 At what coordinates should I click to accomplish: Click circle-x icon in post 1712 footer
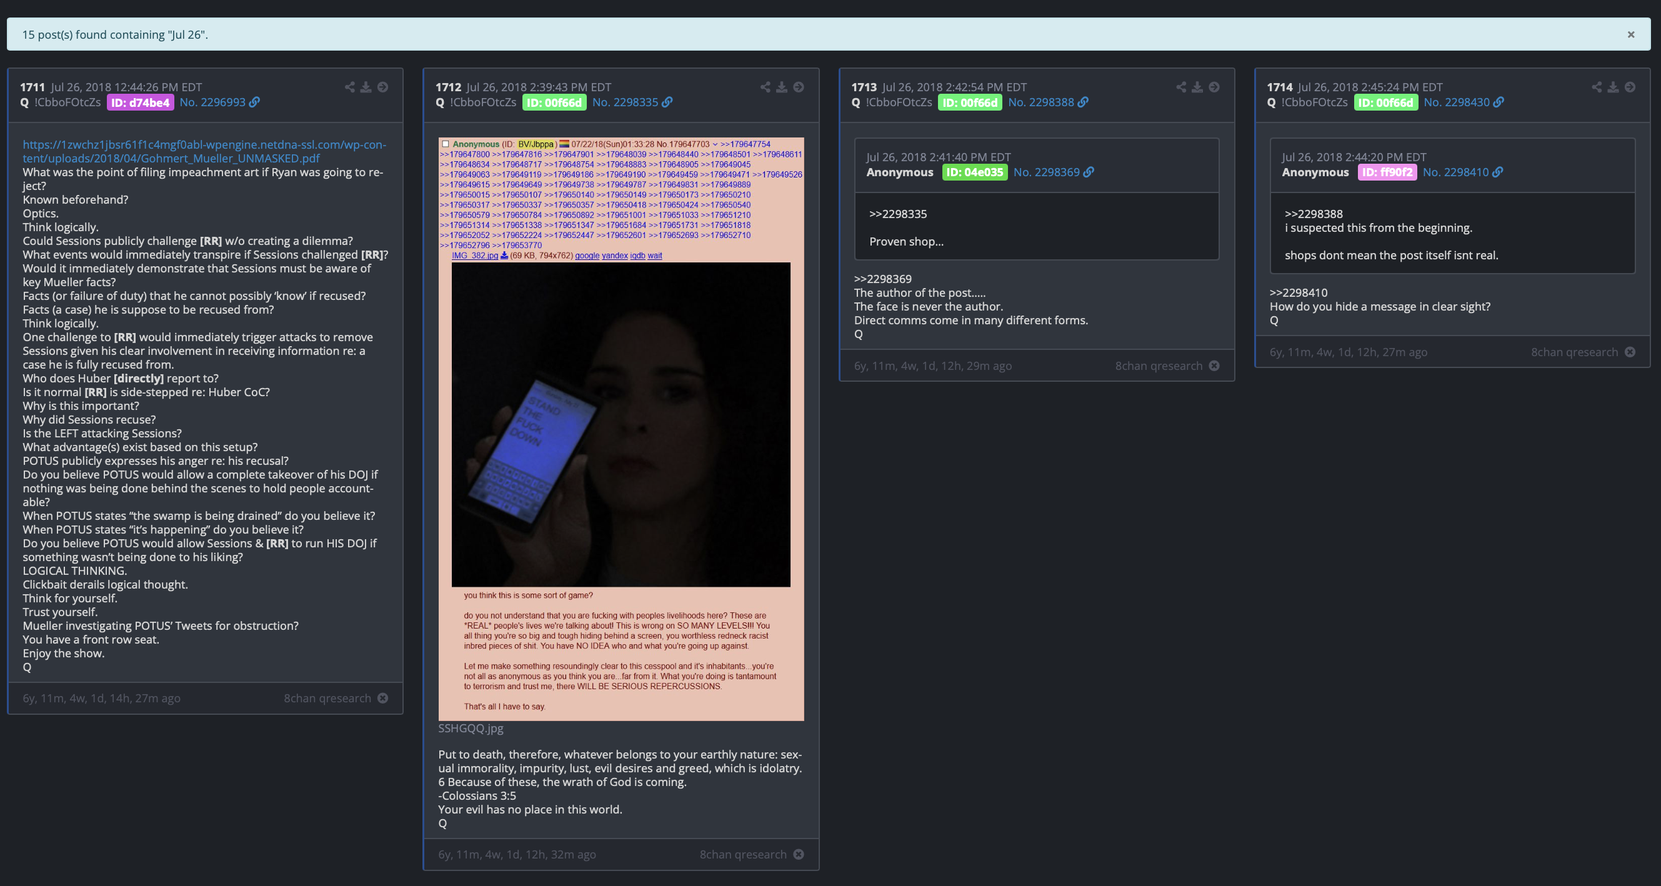799,854
